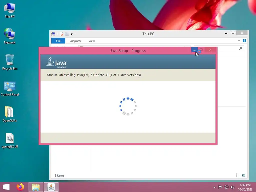The image size is (256, 192).
Task: Open This PC desktop icon
Action: pyautogui.click(x=10, y=10)
